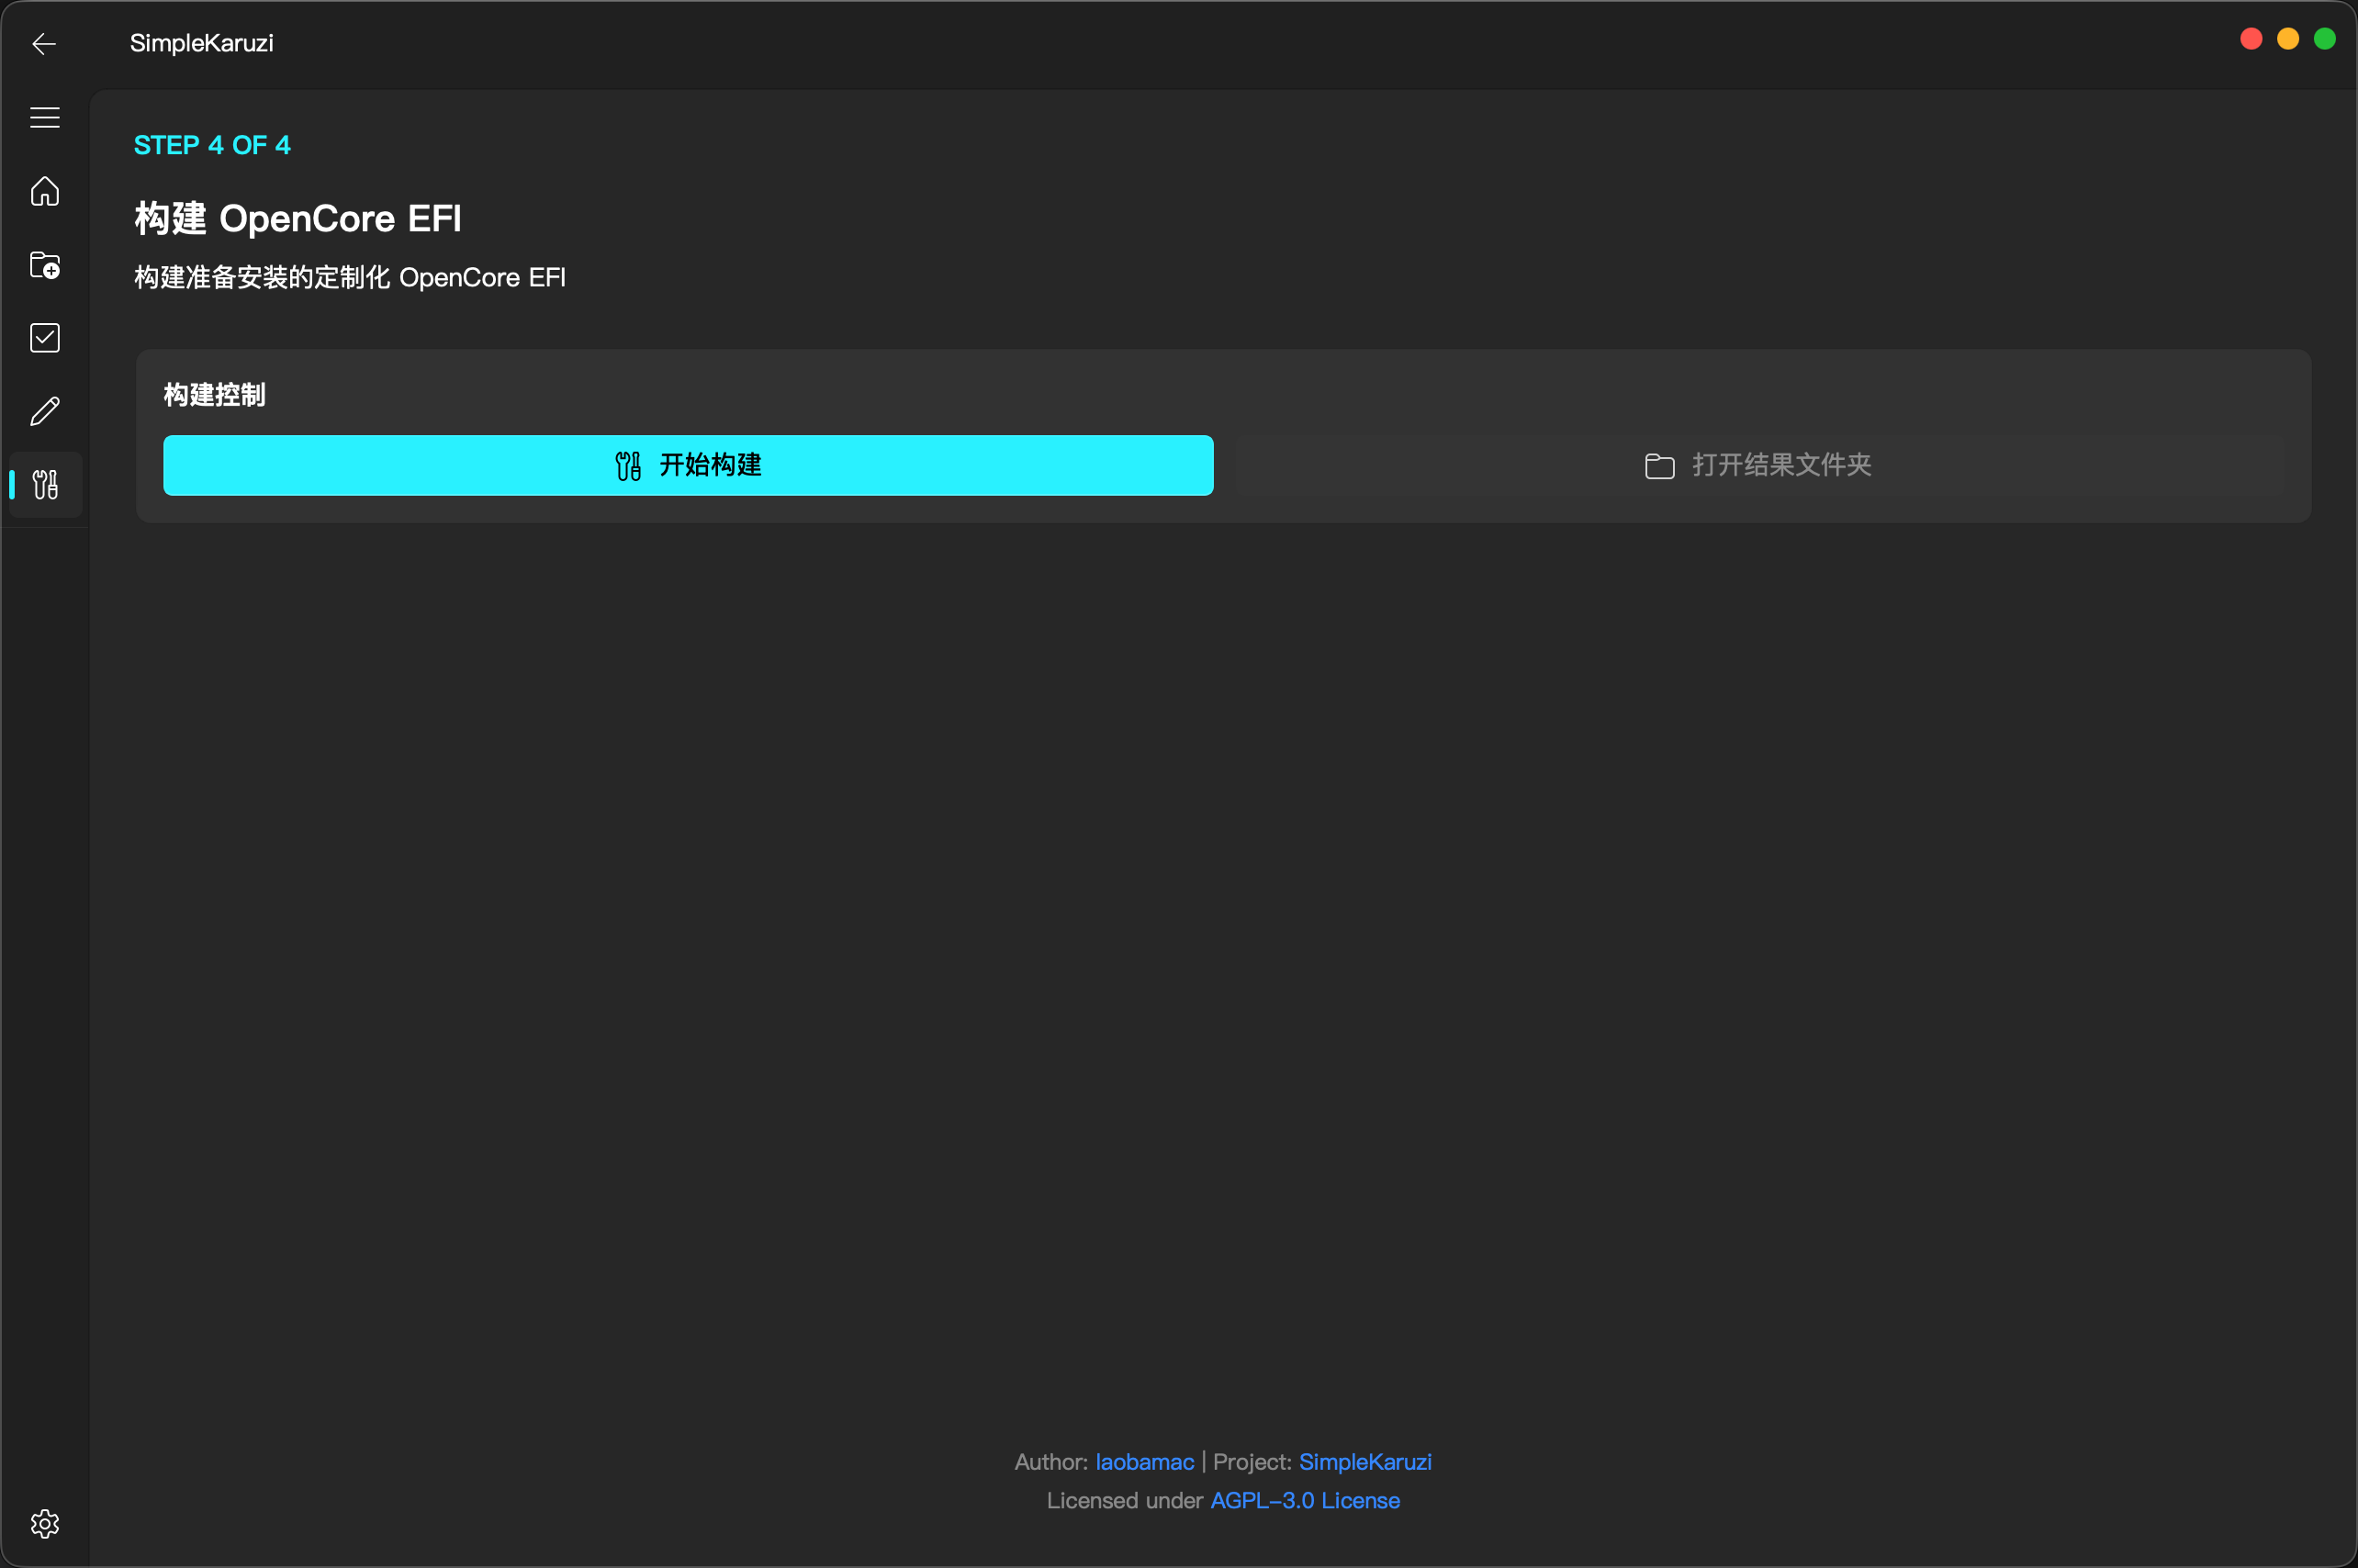This screenshot has height=1568, width=2358.
Task: Click the green maximize window dot
Action: point(2325,39)
